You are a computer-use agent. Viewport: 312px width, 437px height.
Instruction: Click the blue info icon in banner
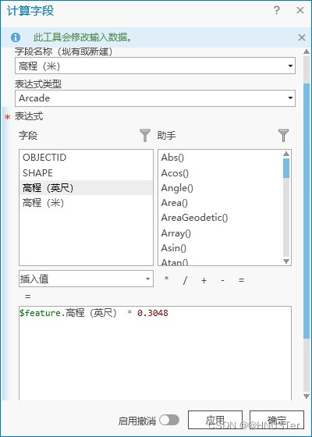point(16,37)
